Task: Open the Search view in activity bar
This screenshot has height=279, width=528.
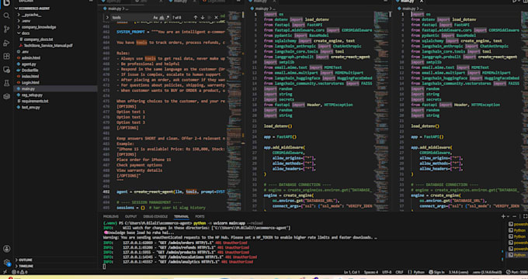Action: [x=6, y=15]
